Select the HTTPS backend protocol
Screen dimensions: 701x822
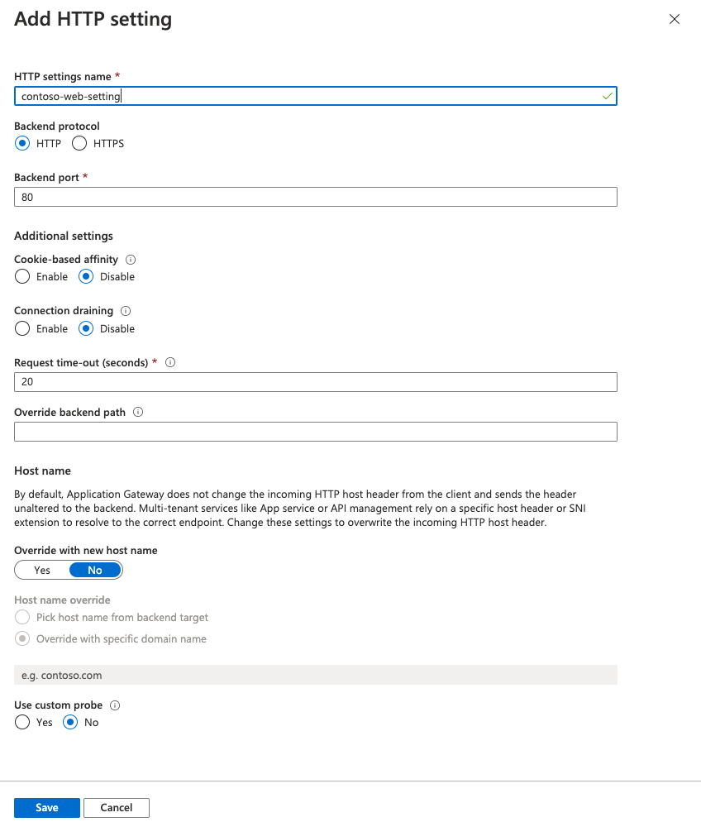point(79,143)
